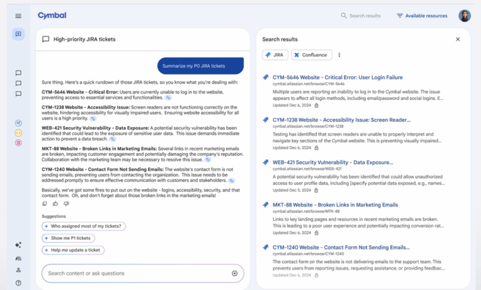The width and height of the screenshot is (481, 290).
Task: Click the plus icon in the chat input
Action: coord(235,273)
